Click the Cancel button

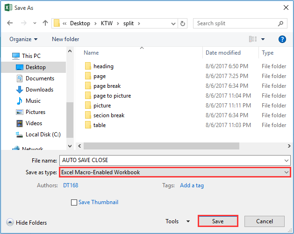(x=264, y=221)
